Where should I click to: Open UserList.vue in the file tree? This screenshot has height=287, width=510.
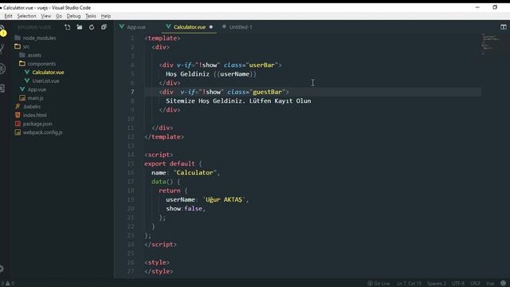tap(45, 81)
